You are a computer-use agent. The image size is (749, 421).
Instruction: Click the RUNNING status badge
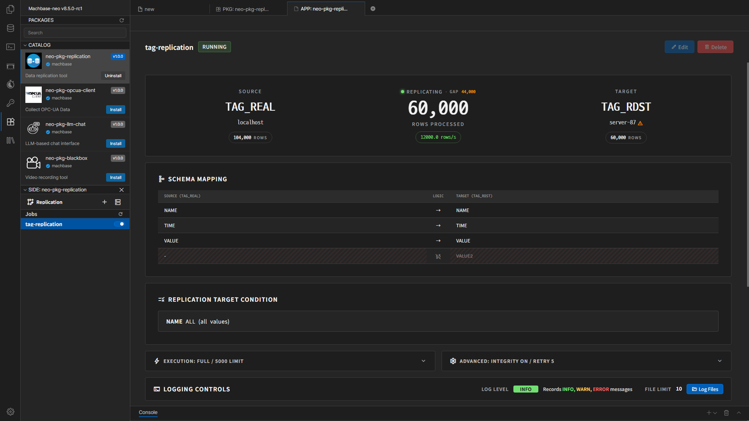tap(215, 47)
